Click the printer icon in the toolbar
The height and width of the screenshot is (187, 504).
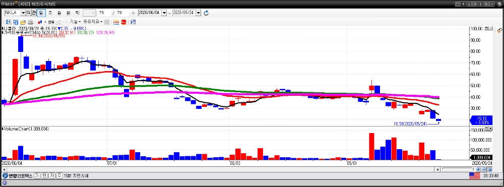click(x=30, y=22)
